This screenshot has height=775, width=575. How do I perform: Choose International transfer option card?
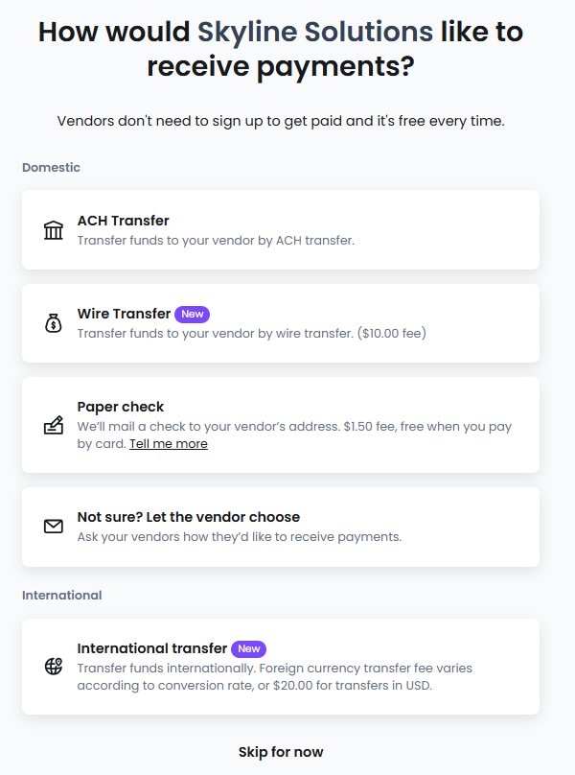(281, 667)
